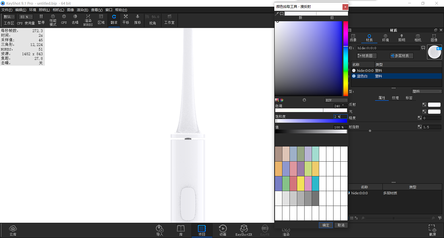This screenshot has height=238, width=444.
Task: Switch to the Textures (纹理) sub-tab
Action: 395,98
